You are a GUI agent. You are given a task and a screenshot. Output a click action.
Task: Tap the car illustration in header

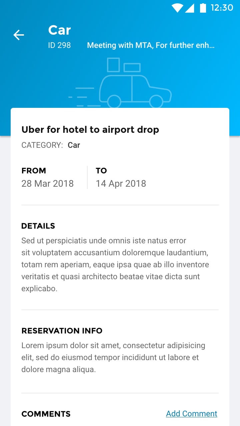(120, 83)
